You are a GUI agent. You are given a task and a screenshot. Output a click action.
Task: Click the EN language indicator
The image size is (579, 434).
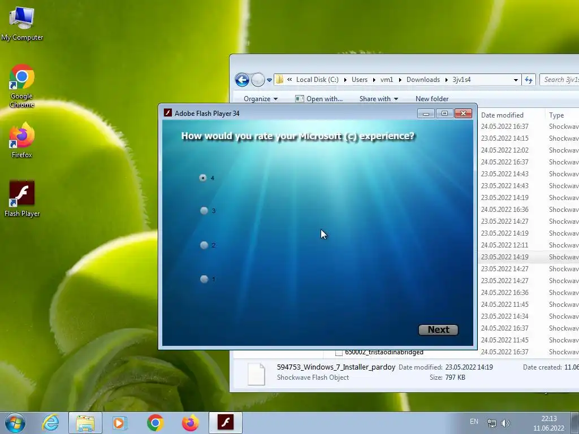[474, 422]
